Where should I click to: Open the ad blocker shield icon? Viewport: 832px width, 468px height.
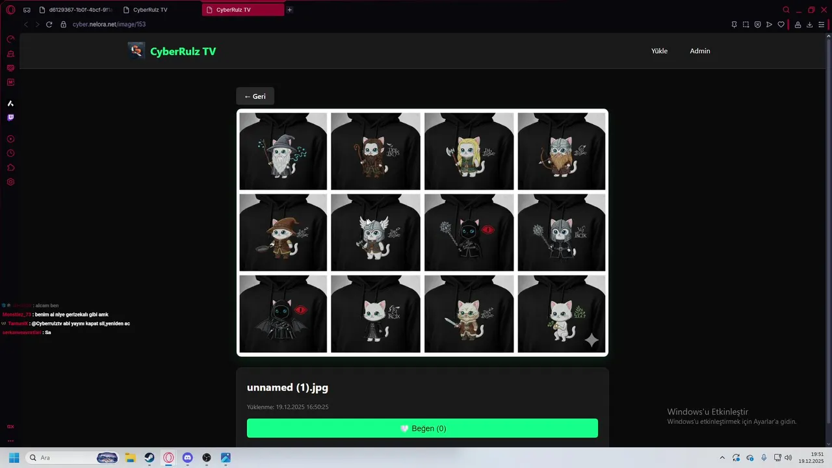pyautogui.click(x=757, y=25)
